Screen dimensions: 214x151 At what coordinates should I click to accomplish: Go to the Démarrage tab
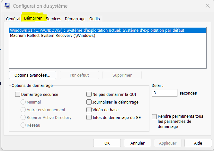pyautogui.click(x=75, y=19)
